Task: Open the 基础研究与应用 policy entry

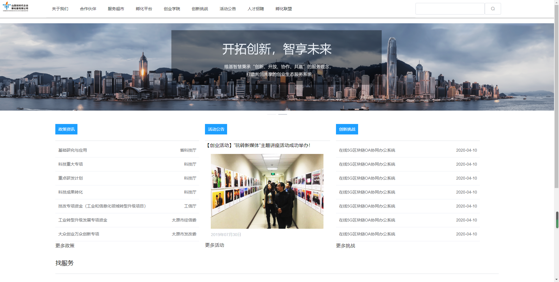Action: pyautogui.click(x=72, y=150)
